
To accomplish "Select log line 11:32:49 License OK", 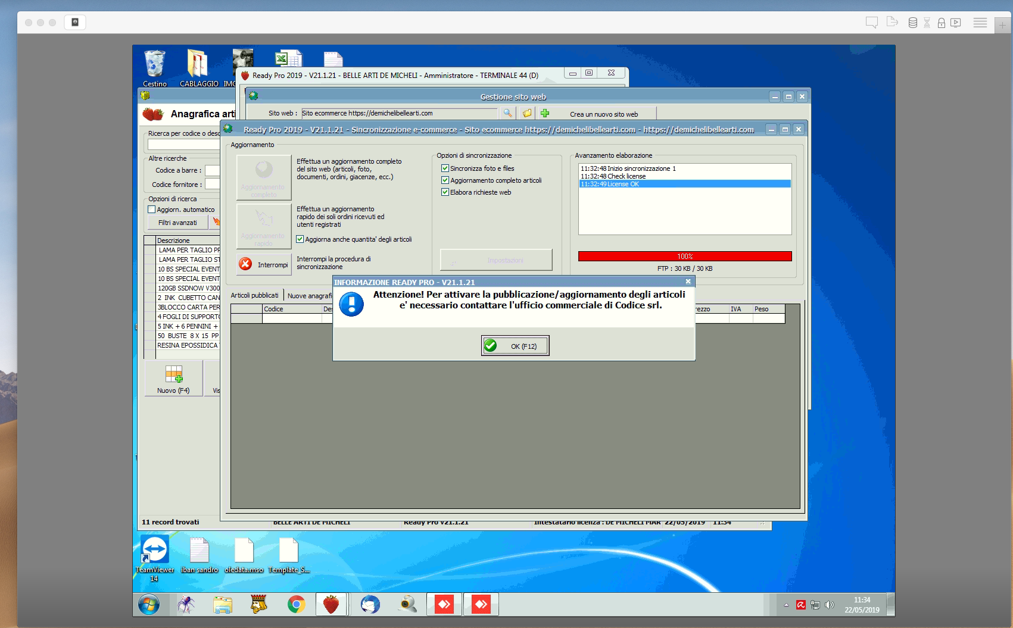I will pos(685,184).
